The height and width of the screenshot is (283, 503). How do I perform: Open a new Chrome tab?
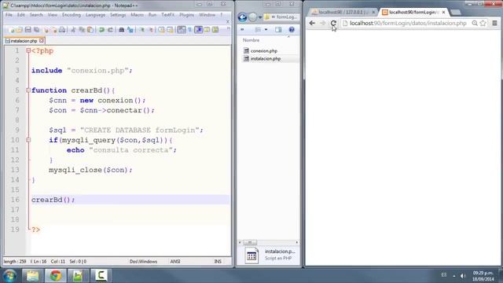455,13
